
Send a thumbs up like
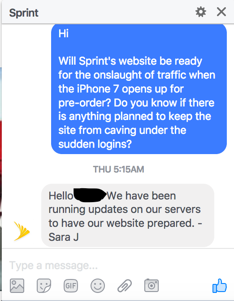[220, 286]
